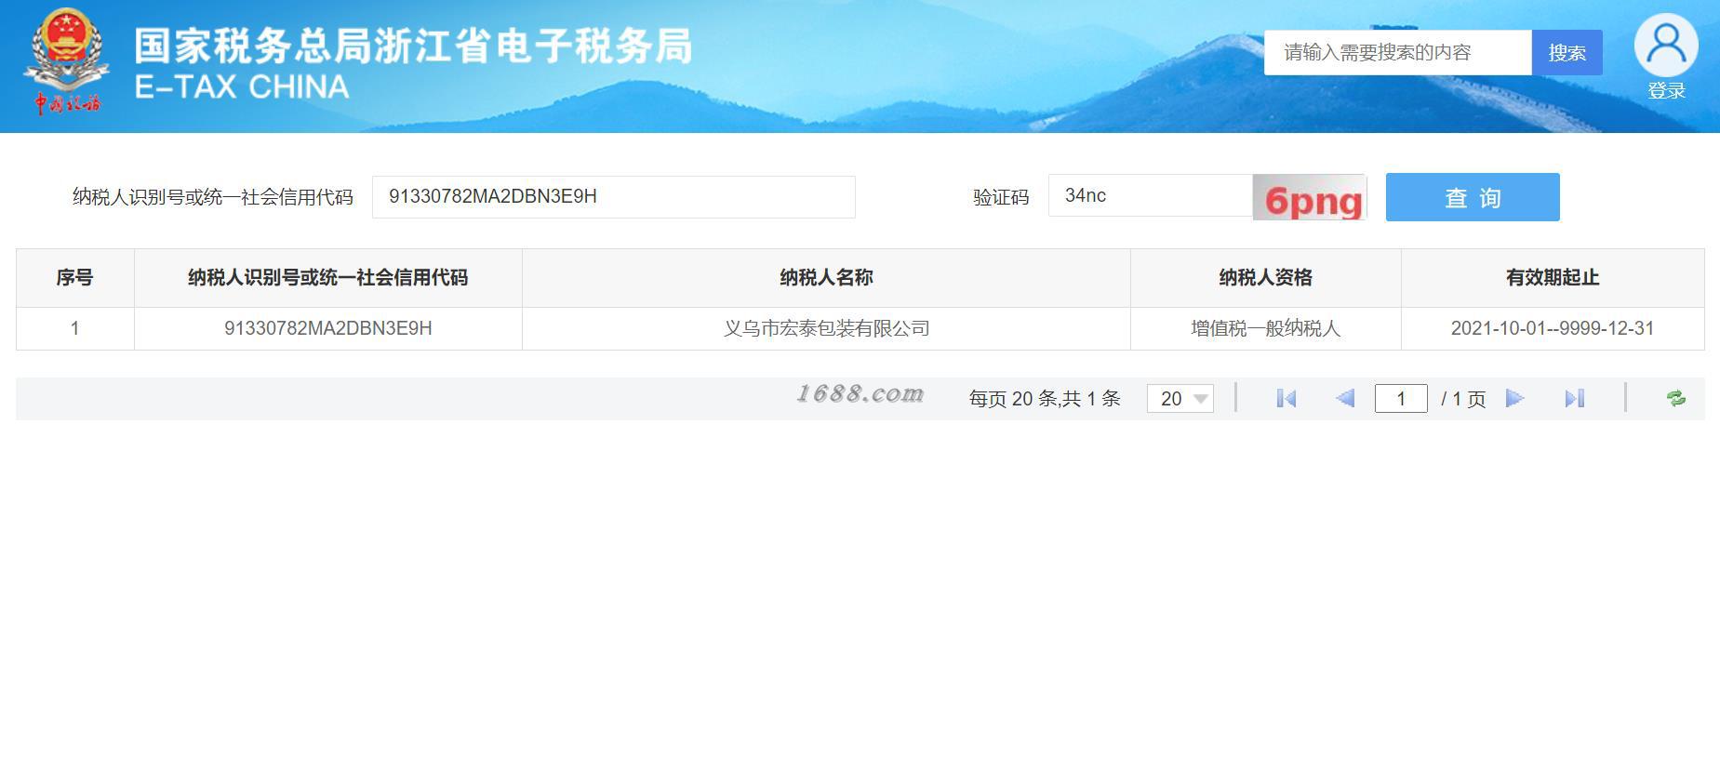Click 纳税人识别号或统一社会信用代码 column header

coord(328,278)
